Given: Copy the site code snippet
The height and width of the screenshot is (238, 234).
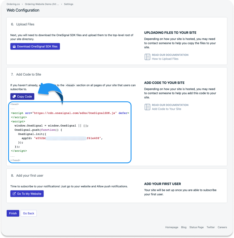Looking at the screenshot, I should pos(22,96).
